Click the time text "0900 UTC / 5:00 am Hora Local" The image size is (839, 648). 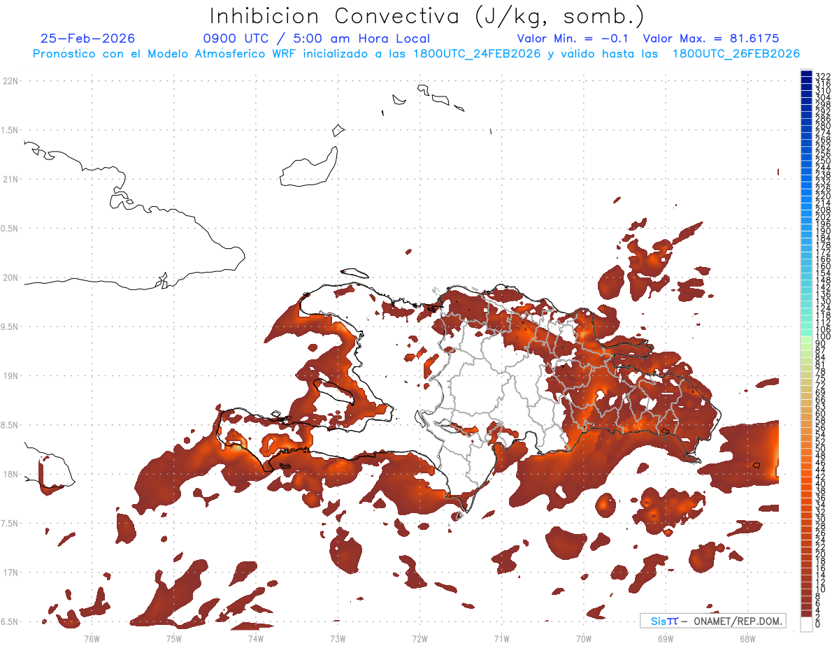click(316, 38)
